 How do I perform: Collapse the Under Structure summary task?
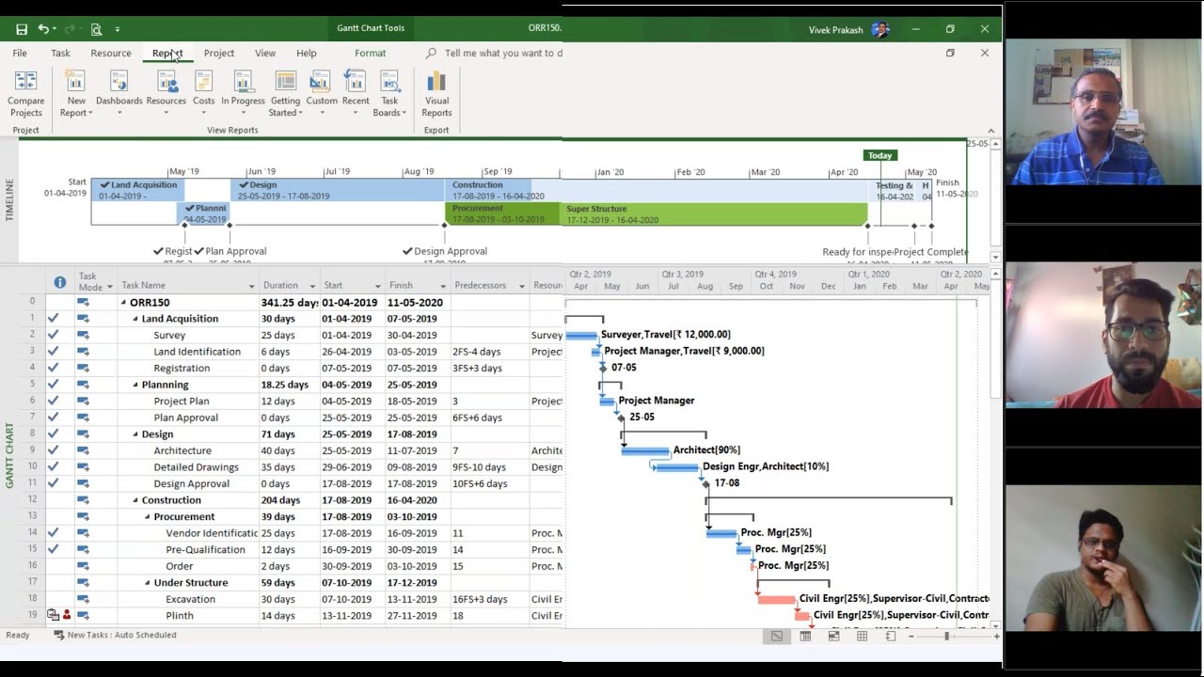coord(148,583)
